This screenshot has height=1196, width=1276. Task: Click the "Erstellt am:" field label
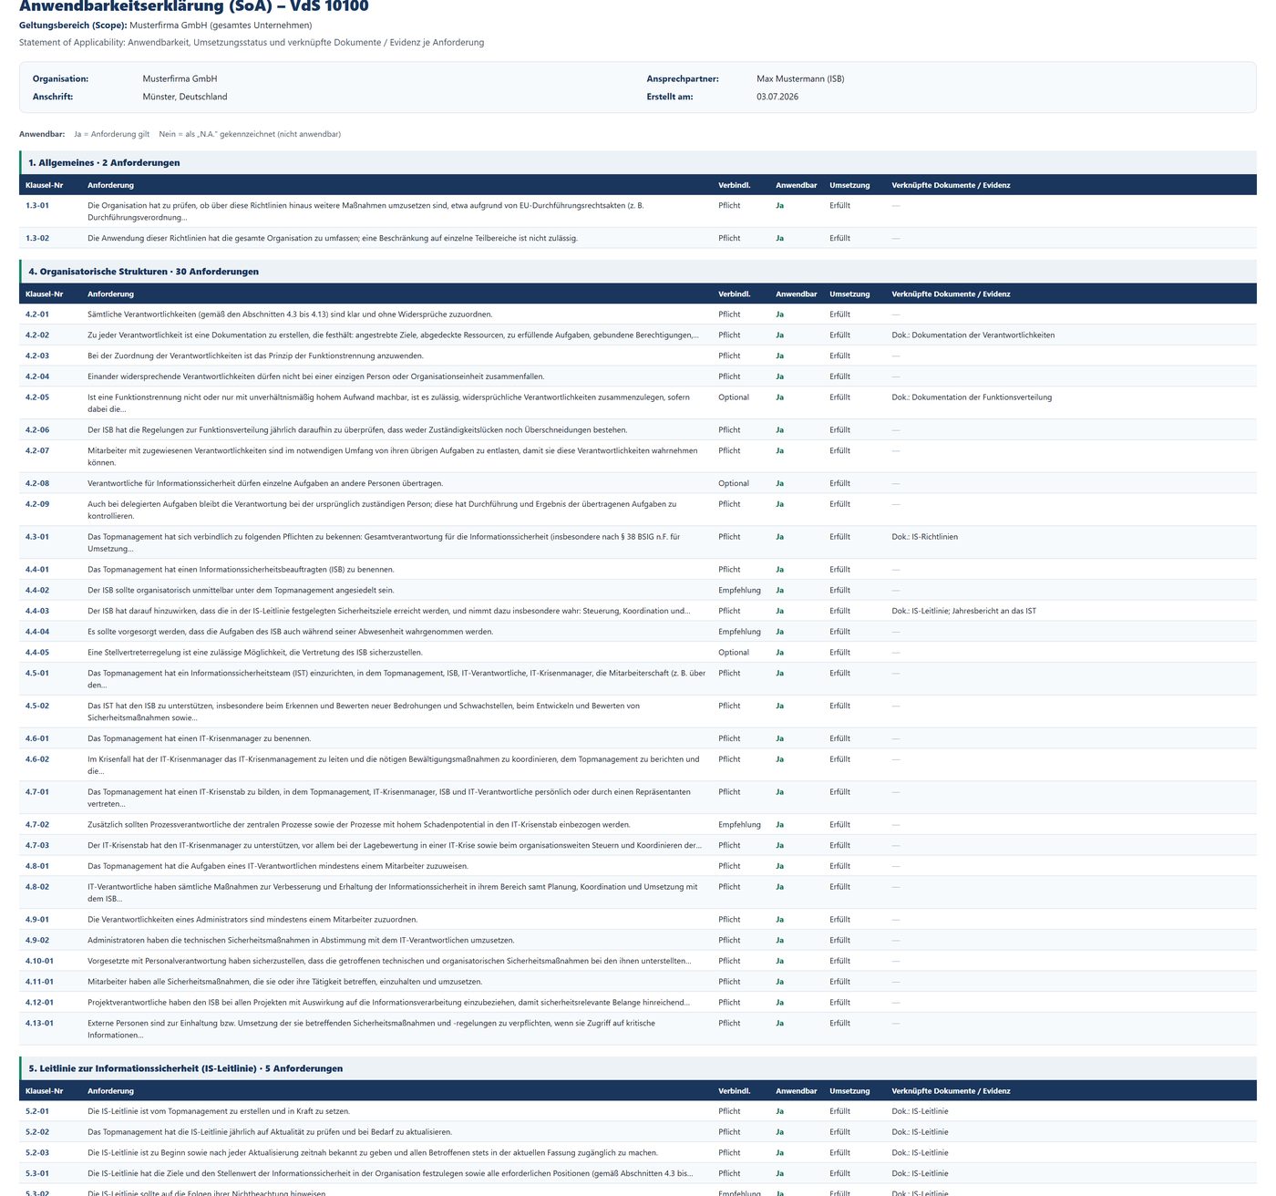pyautogui.click(x=670, y=97)
